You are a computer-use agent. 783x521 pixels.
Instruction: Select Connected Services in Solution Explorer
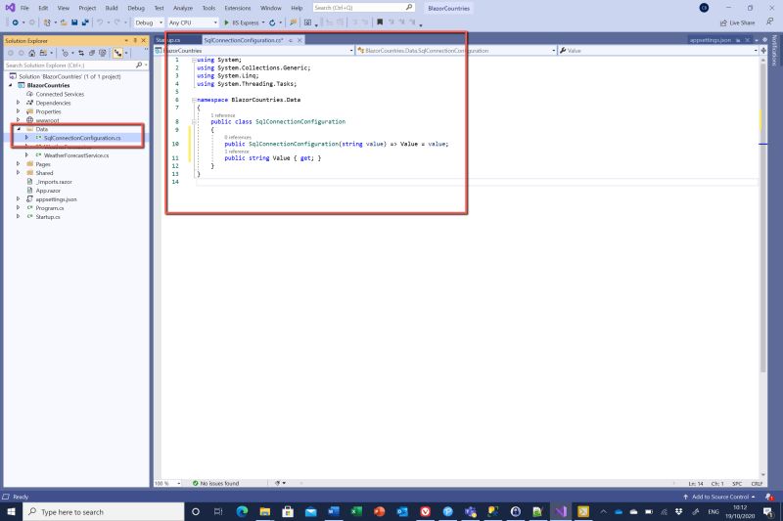(60, 94)
